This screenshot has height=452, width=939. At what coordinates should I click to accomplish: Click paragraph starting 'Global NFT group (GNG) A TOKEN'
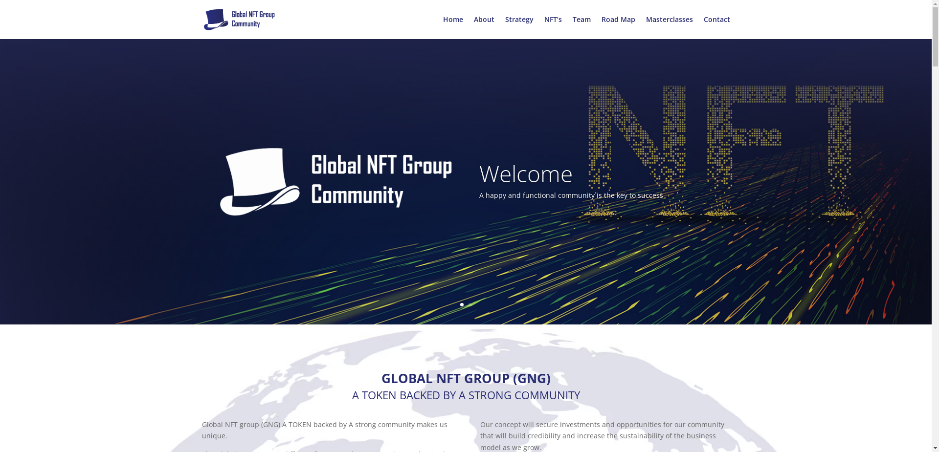325,430
